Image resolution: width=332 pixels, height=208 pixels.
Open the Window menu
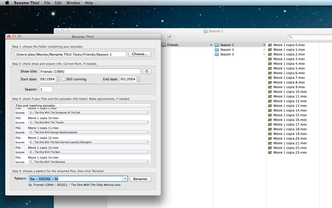[x=73, y=3]
